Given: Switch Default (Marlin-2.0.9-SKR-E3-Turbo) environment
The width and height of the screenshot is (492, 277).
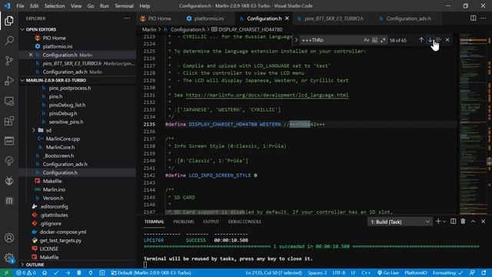Looking at the screenshot, I should pyautogui.click(x=151, y=272).
